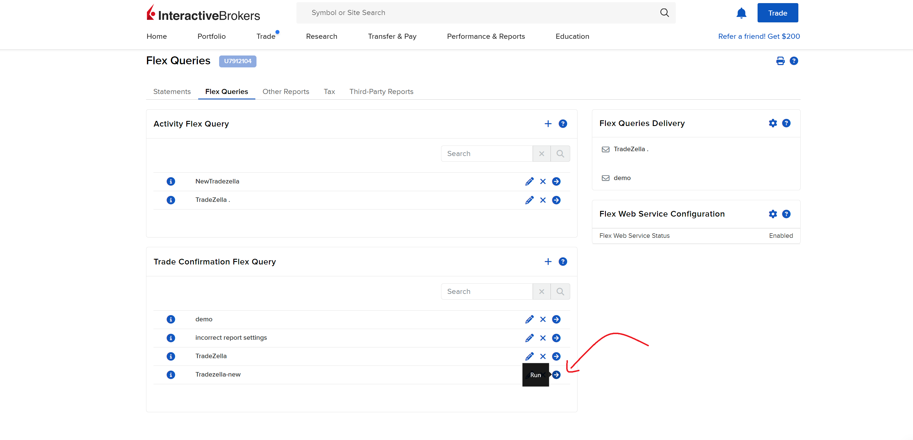
Task: Edit the NewTradezella activity query
Action: tap(529, 181)
